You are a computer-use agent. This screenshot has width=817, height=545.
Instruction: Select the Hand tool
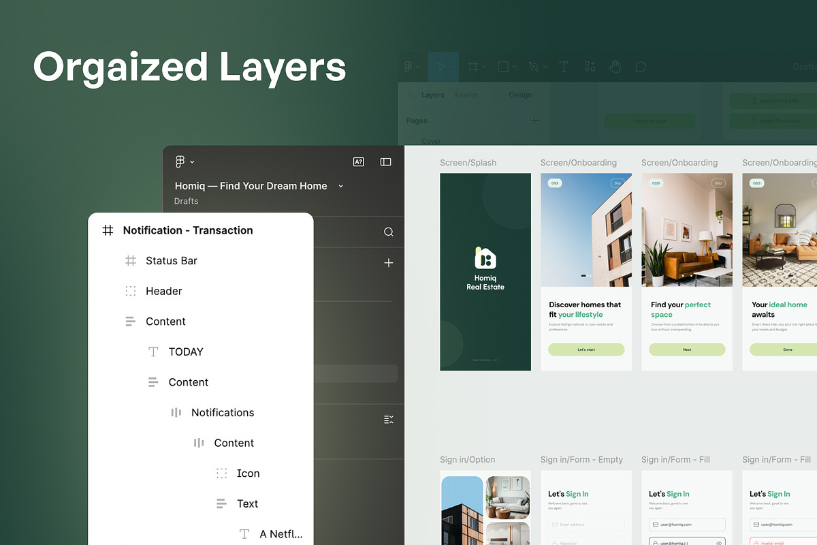(615, 67)
